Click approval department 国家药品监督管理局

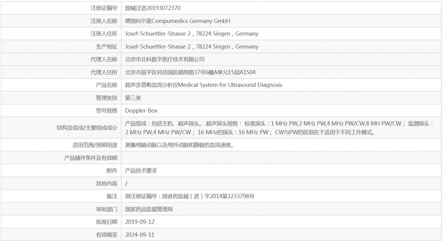pyautogui.click(x=149, y=209)
